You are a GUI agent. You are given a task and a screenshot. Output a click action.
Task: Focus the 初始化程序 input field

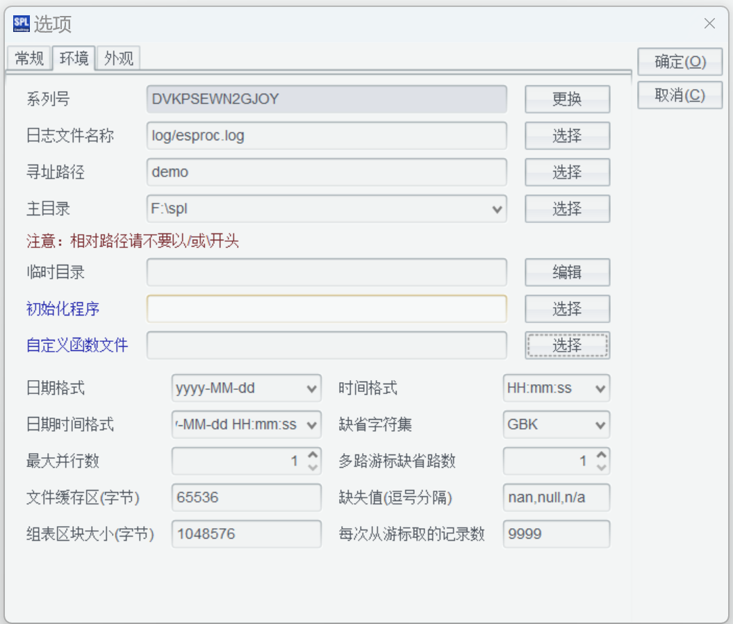point(327,309)
